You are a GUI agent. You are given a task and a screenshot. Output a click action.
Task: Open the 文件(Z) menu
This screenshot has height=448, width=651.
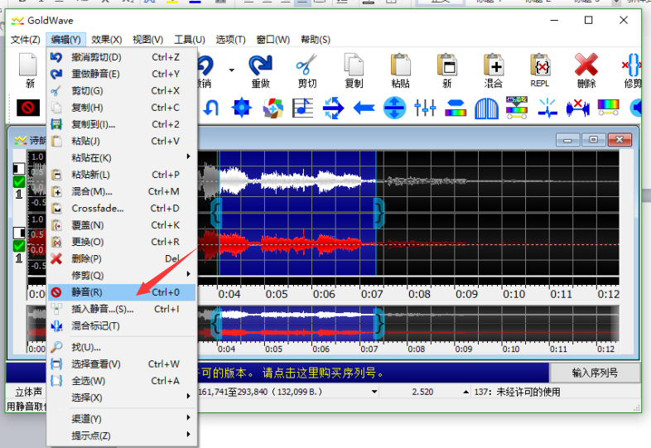[x=26, y=40]
